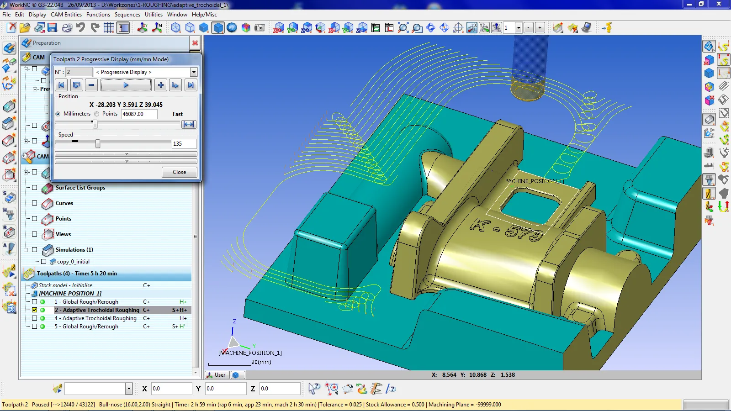Select the X+ view cube icon
This screenshot has height=411, width=731.
(x=279, y=28)
